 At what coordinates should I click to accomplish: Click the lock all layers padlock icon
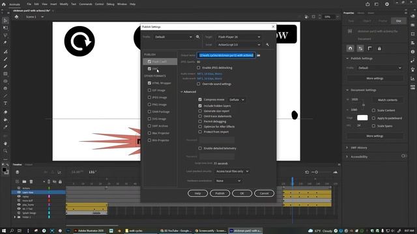[x=60, y=182]
